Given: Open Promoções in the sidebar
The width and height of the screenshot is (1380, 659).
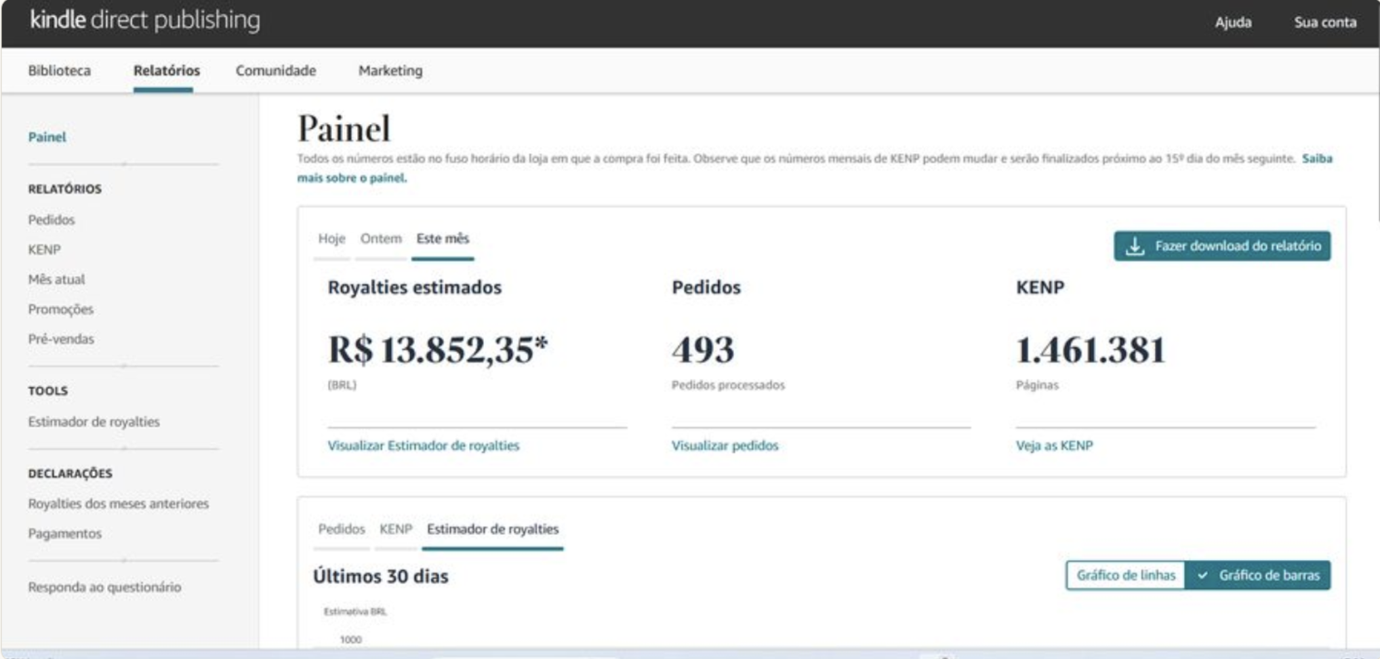Looking at the screenshot, I should click(x=61, y=309).
